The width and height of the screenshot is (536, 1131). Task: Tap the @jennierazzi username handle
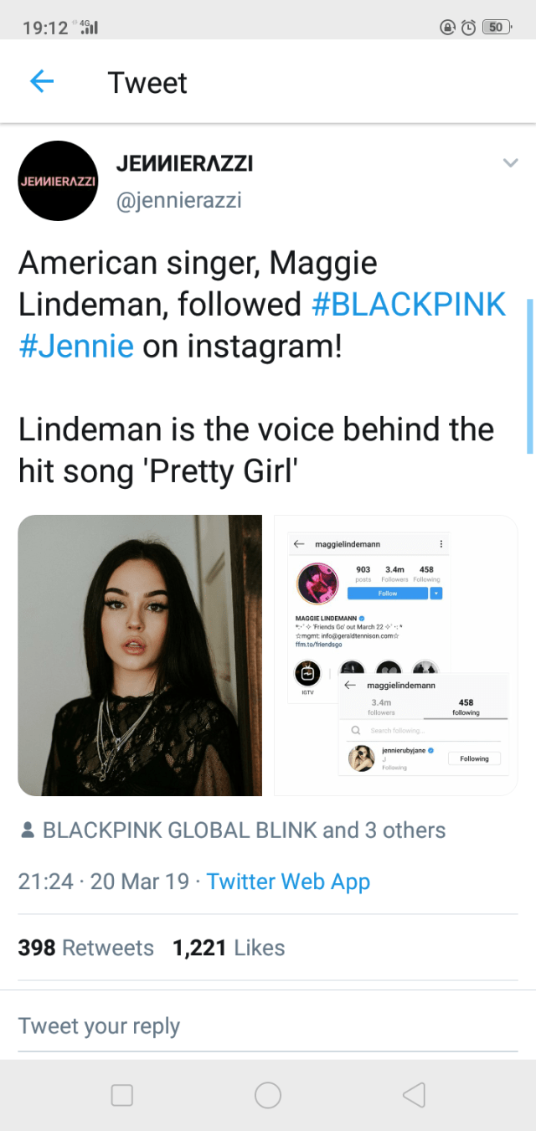(x=178, y=199)
